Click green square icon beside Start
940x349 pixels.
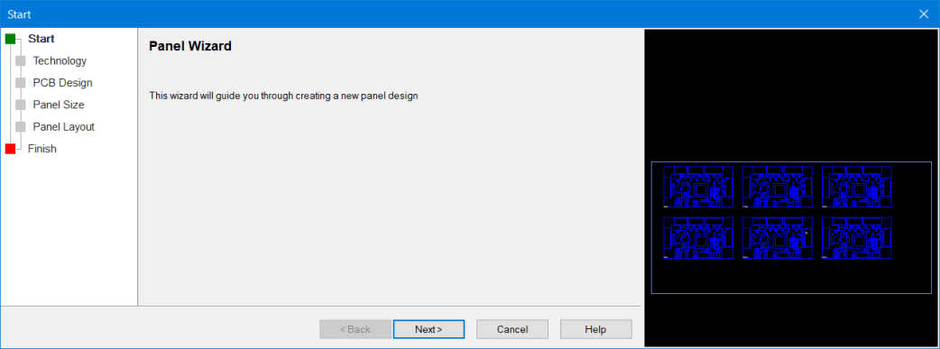(10, 39)
